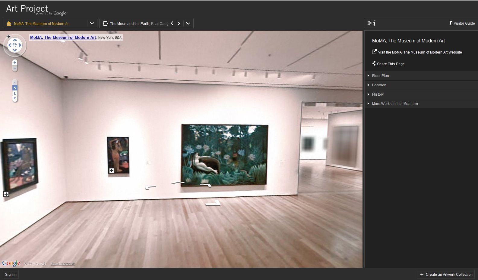Open the artwork list dropdown arrow

pos(188,23)
